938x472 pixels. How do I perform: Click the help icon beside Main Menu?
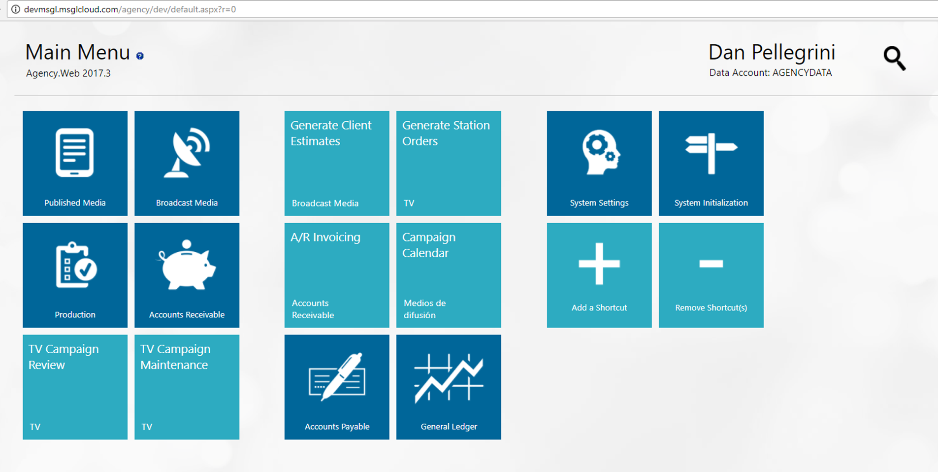[140, 56]
